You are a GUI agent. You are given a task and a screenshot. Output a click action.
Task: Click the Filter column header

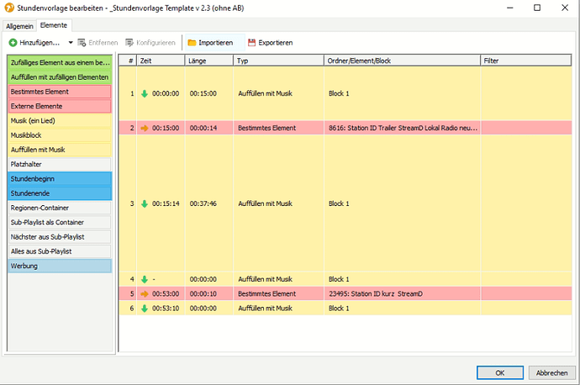525,61
